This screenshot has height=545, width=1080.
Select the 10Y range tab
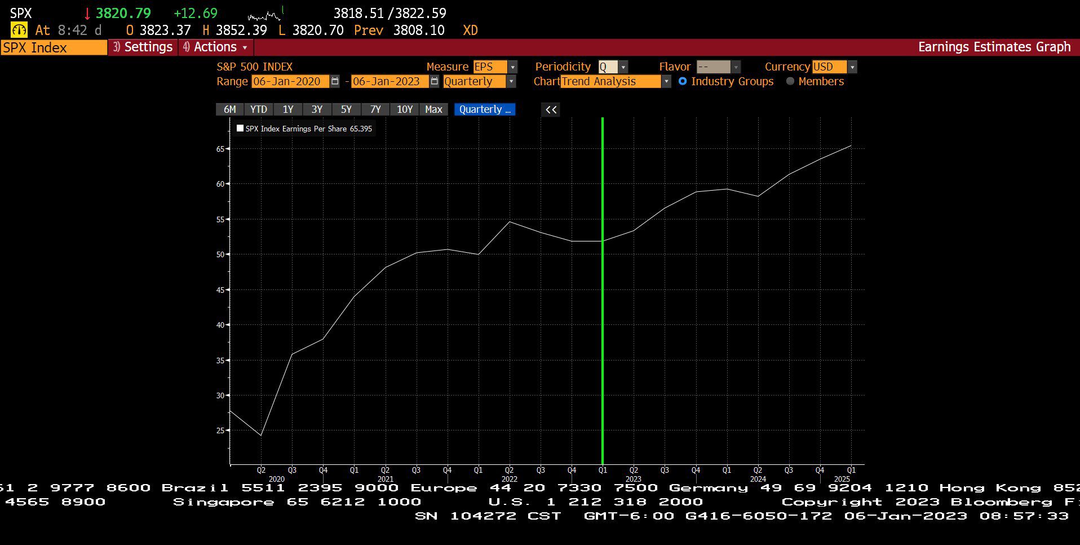tap(405, 109)
